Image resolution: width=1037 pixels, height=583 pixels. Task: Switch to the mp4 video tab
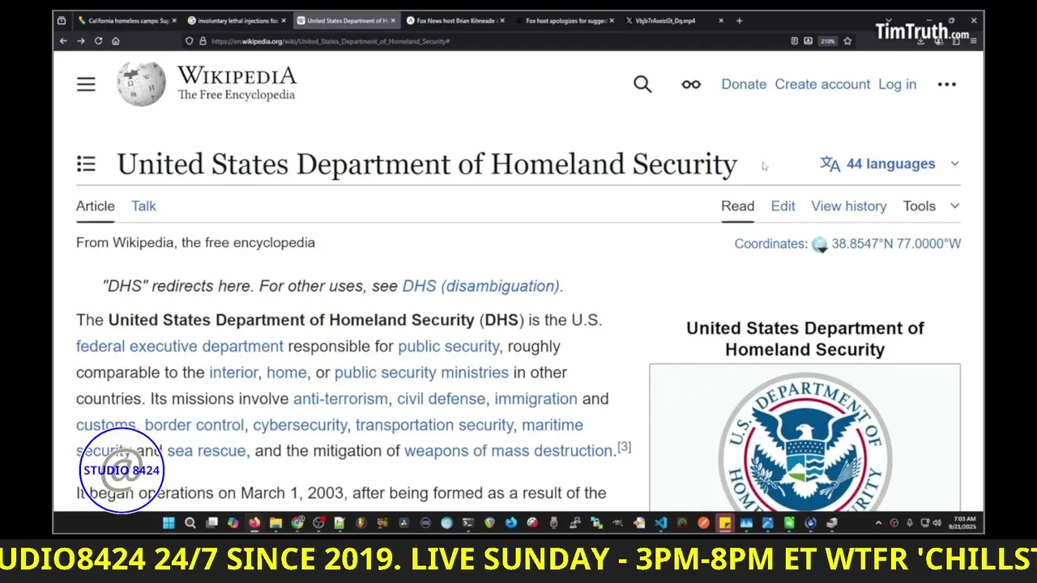point(674,20)
